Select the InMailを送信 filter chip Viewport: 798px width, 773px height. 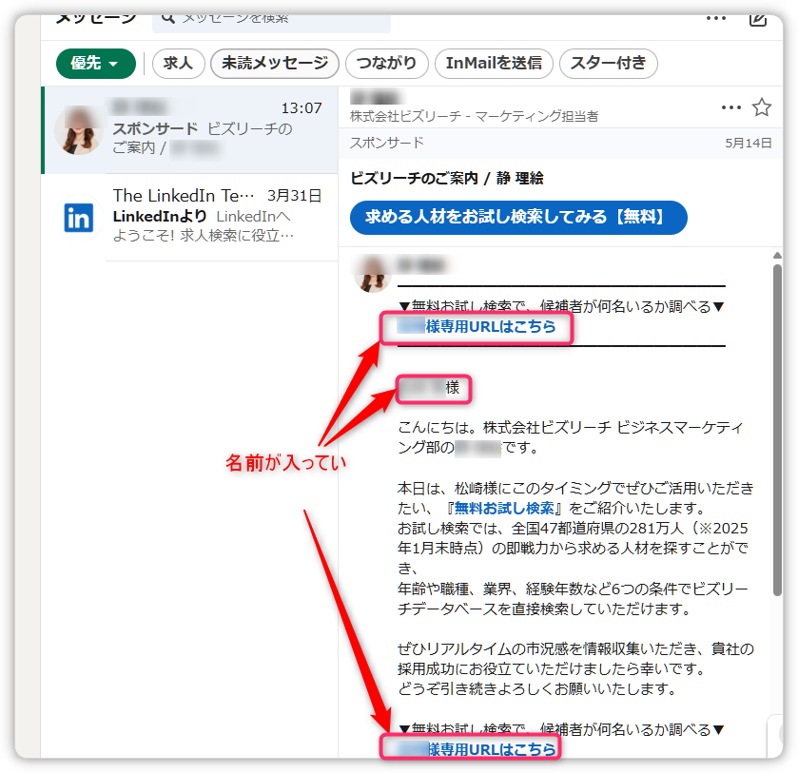[494, 64]
